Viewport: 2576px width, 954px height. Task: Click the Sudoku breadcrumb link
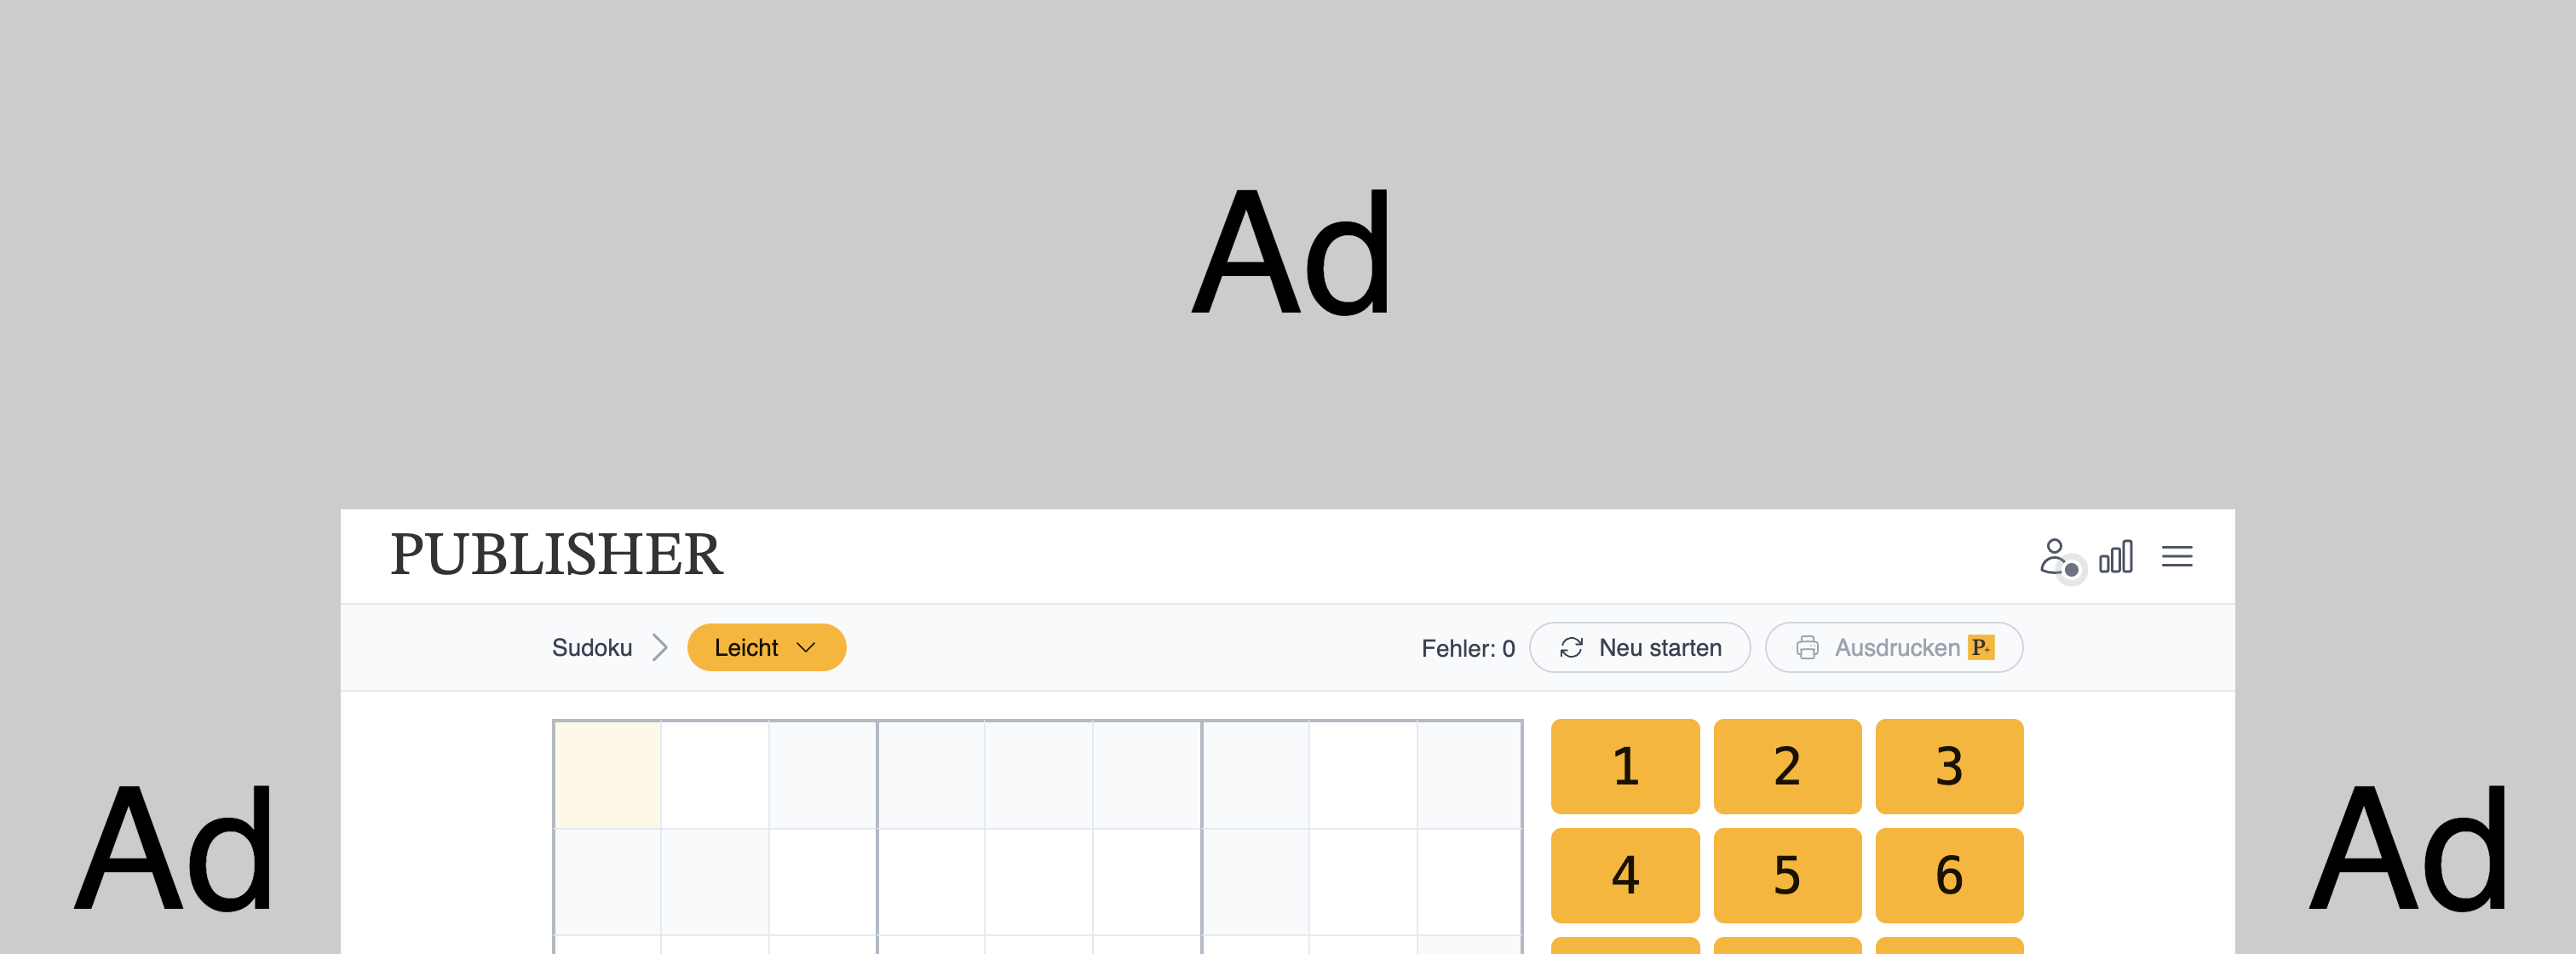(592, 647)
